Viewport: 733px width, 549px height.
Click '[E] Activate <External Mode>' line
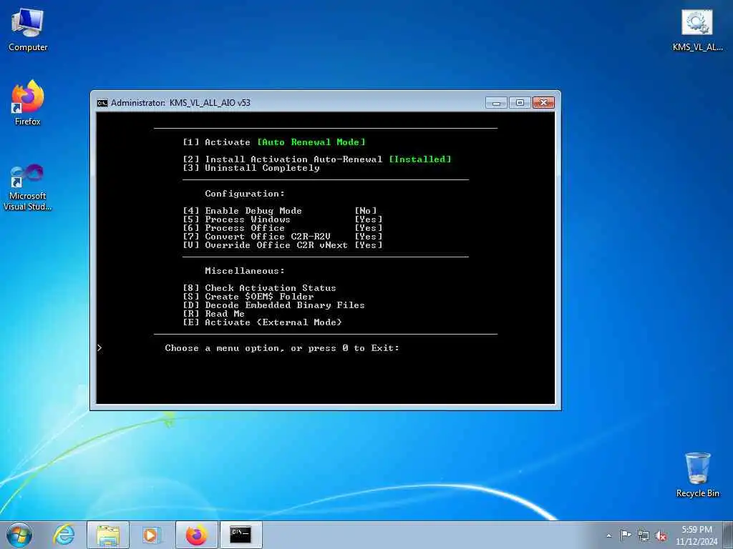click(x=262, y=322)
